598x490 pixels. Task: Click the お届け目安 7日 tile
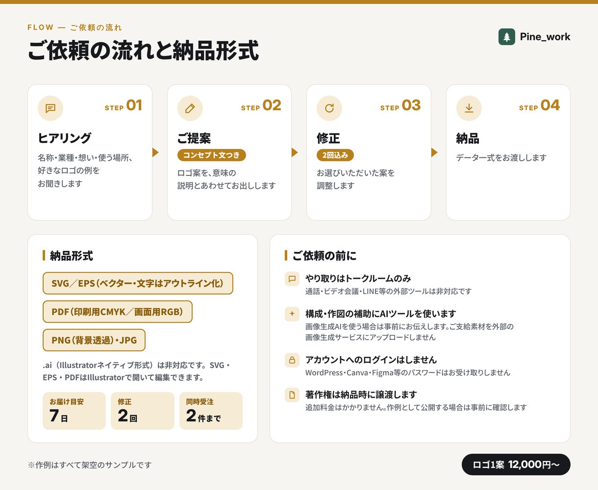coord(74,411)
